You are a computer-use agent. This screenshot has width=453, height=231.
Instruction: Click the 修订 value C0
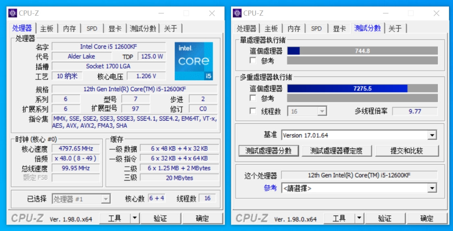click(203, 109)
